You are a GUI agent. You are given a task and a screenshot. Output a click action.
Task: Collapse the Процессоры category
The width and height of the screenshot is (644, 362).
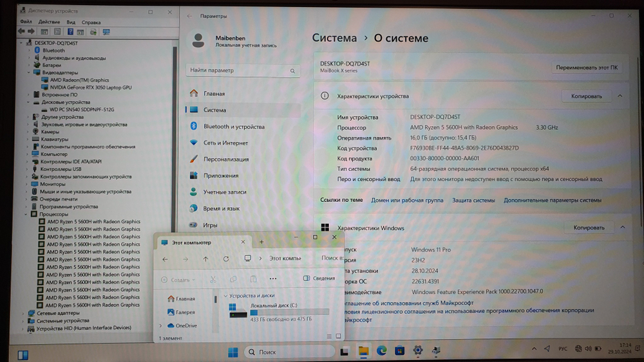coord(26,214)
